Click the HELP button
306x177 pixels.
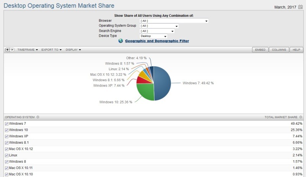296,50
